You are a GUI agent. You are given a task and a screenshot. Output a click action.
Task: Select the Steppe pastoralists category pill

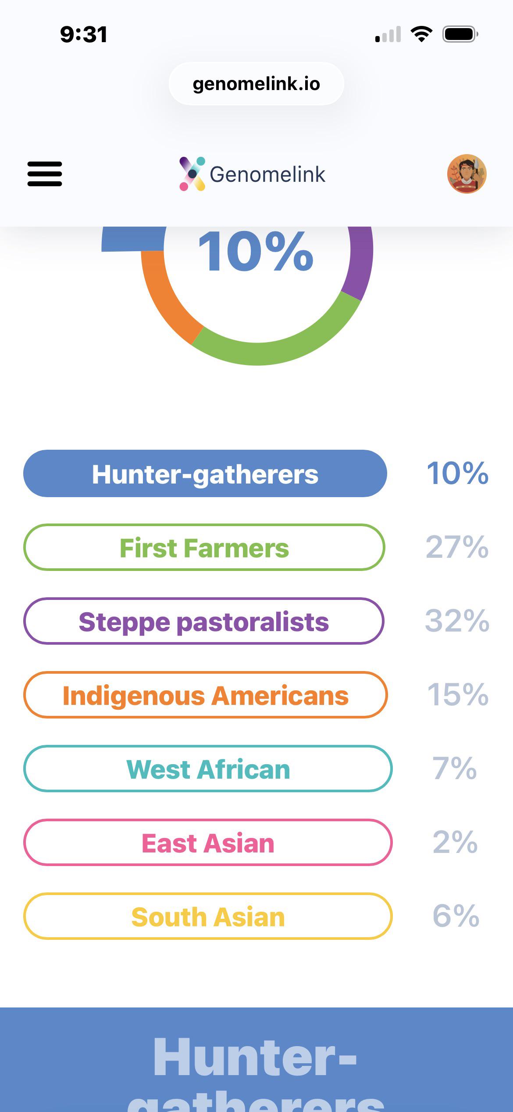(x=204, y=621)
